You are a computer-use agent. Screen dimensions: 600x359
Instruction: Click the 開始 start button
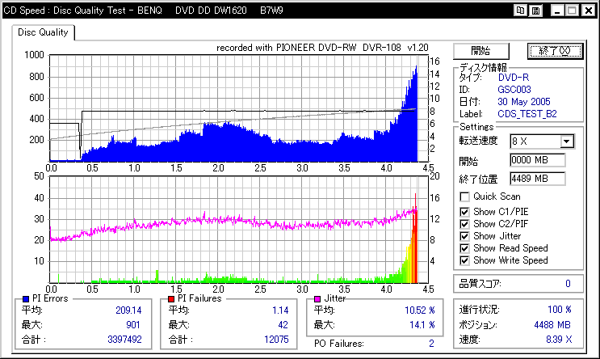click(x=481, y=51)
